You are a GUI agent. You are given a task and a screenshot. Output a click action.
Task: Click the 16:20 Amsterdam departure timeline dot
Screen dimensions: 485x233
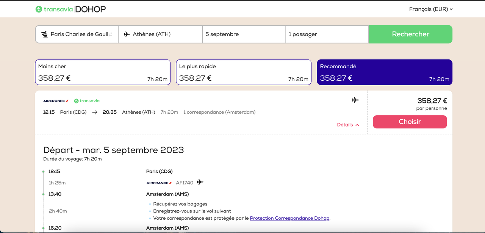pos(44,228)
